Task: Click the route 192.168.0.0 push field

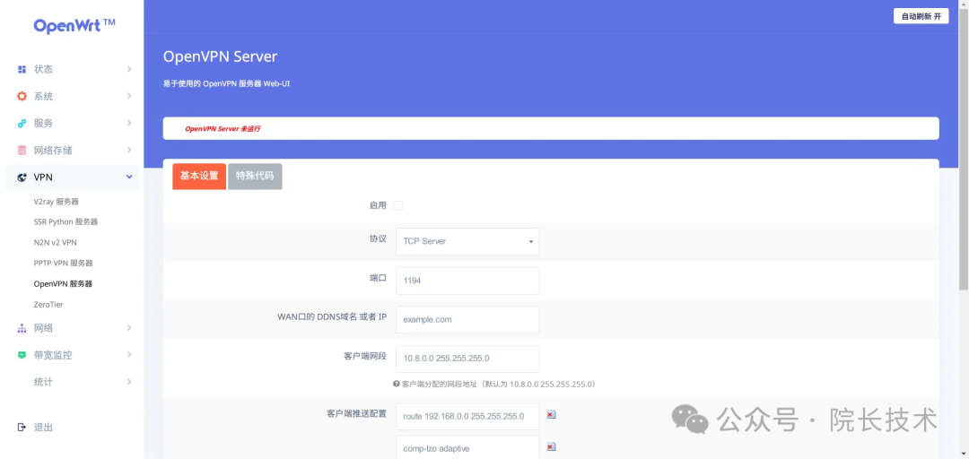Action: coord(467,416)
